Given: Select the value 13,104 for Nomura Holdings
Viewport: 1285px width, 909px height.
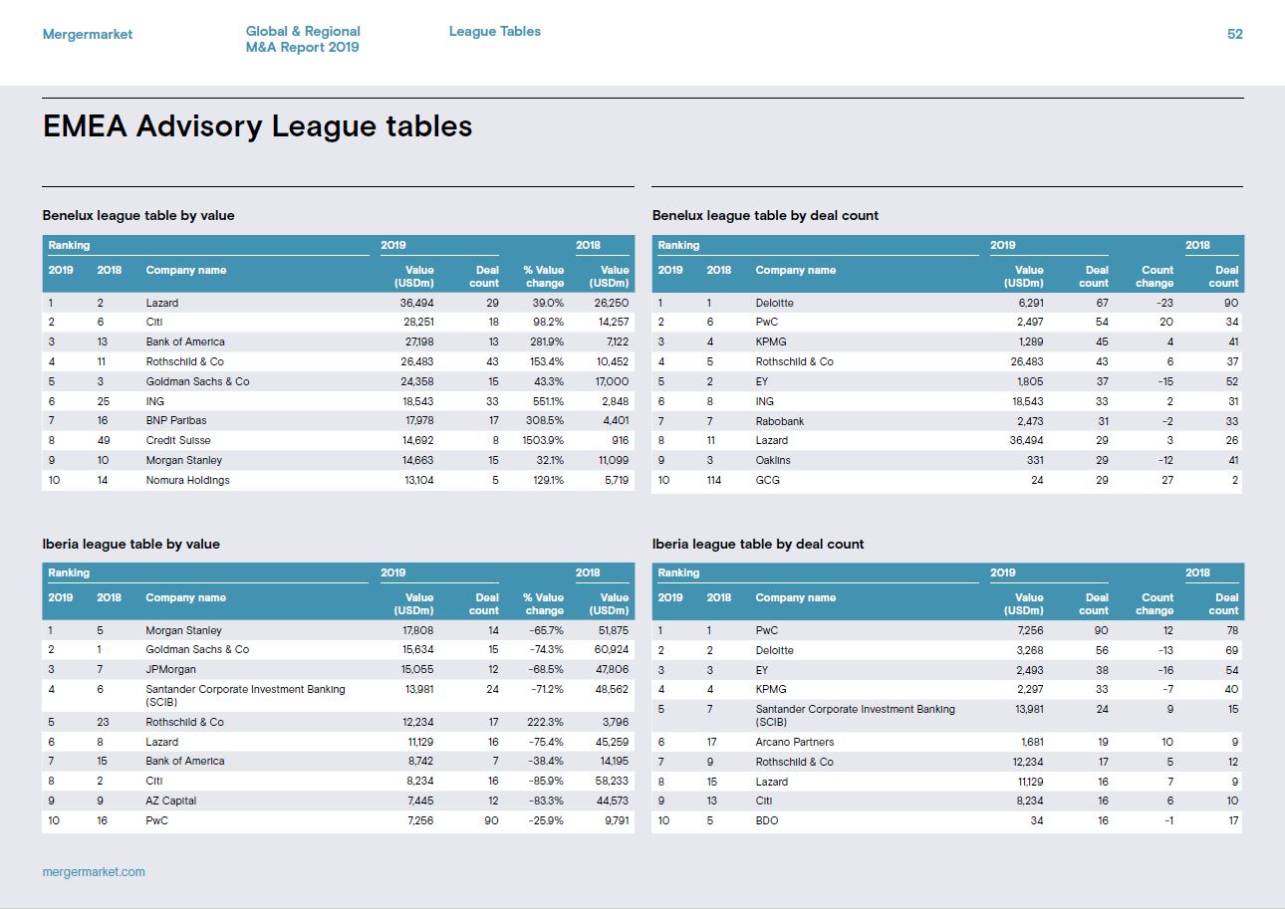Looking at the screenshot, I should pyautogui.click(x=418, y=480).
